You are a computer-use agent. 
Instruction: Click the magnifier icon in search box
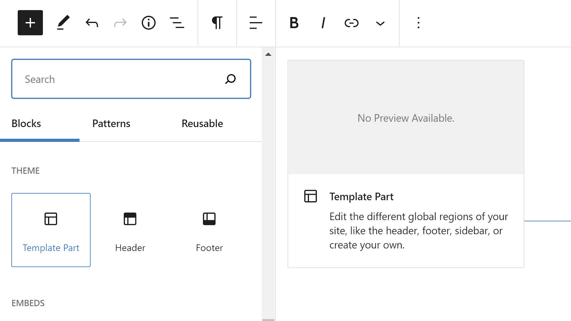(230, 79)
